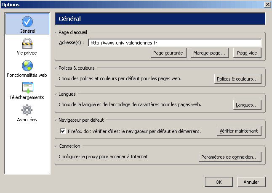Click the 'Adresse(s) :' text label

pyautogui.click(x=72, y=42)
